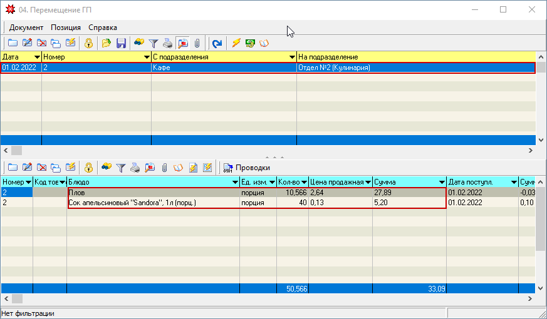Open the Блюдо column dropdown arrow
The height and width of the screenshot is (319, 547).
point(235,182)
